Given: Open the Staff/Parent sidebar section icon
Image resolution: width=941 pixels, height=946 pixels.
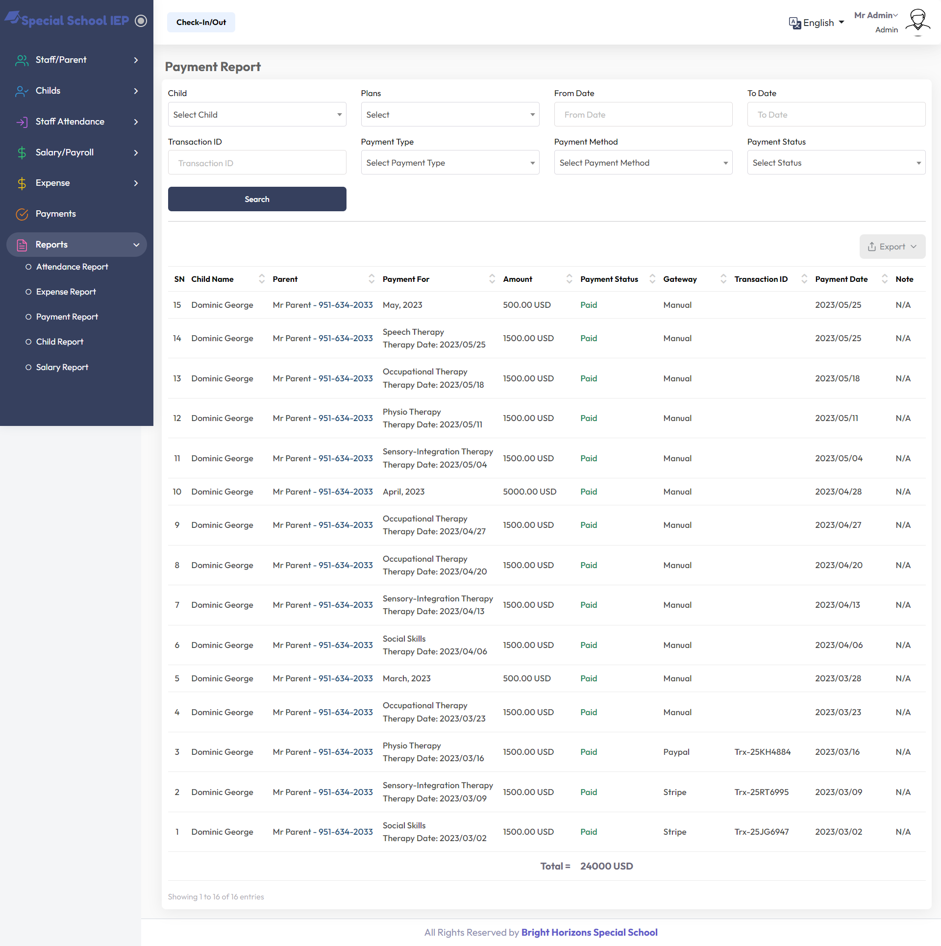Looking at the screenshot, I should [22, 60].
